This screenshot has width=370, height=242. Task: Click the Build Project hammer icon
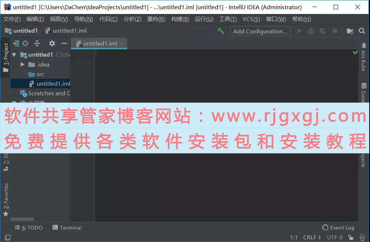[221, 31]
